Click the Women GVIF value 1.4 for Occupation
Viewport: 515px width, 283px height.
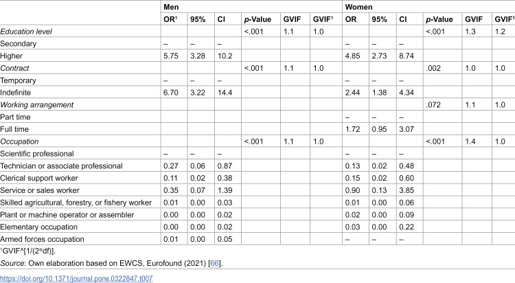[470, 141]
